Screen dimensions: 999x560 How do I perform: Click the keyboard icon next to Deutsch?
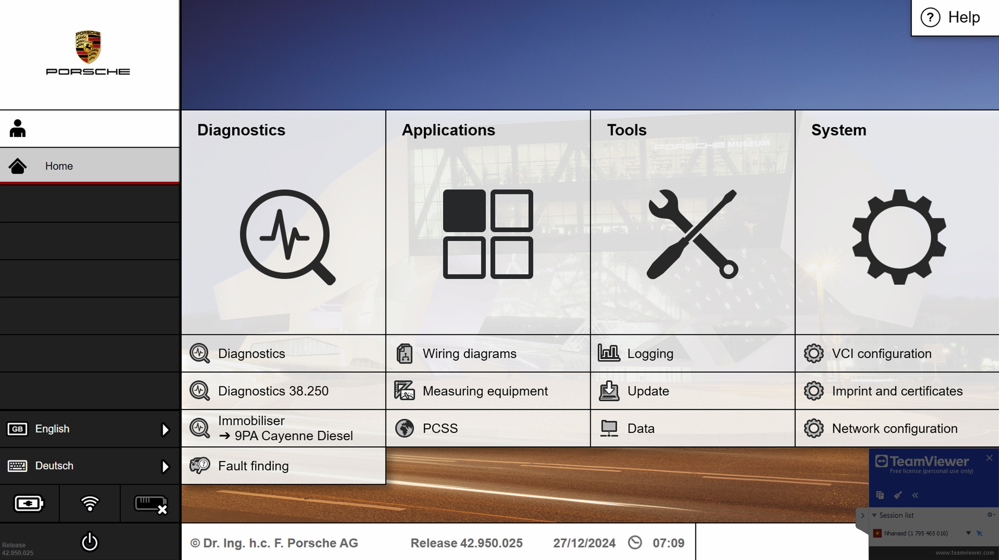click(18, 466)
